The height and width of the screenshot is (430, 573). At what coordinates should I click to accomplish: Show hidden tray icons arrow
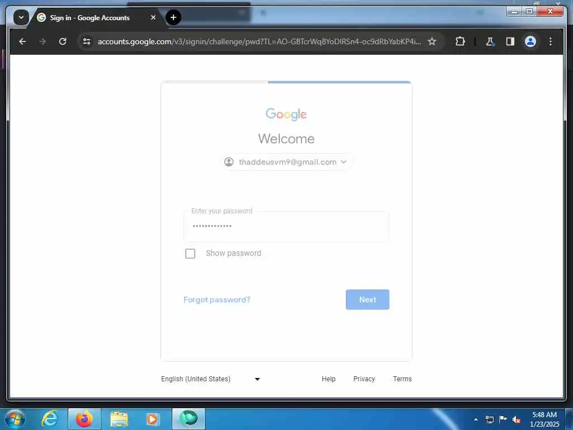click(476, 419)
